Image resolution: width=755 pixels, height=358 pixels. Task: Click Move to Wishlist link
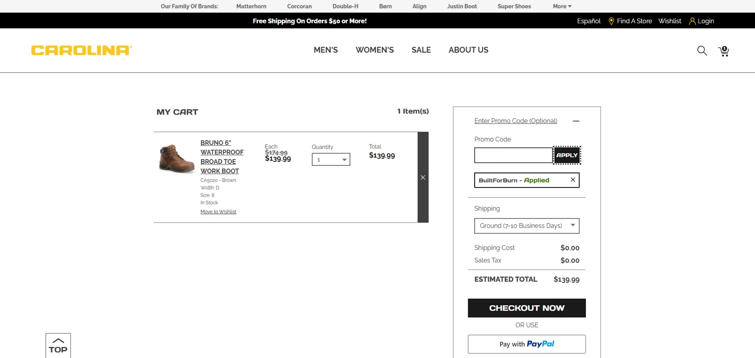218,212
